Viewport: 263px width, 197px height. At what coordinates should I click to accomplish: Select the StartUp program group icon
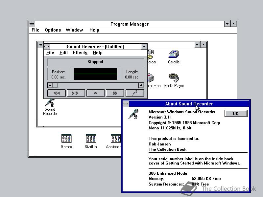coord(91,141)
